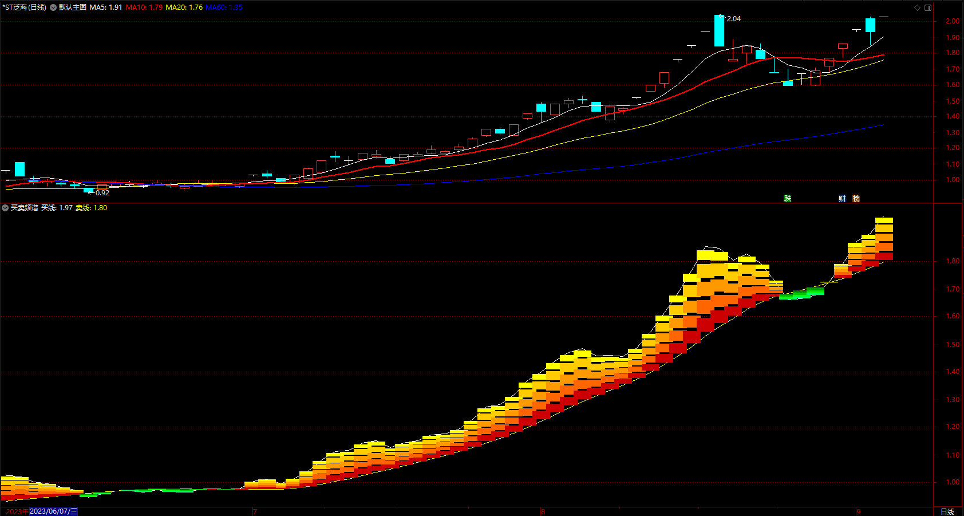Click the orange 榜 event marker
This screenshot has width=964, height=516.
[x=856, y=198]
